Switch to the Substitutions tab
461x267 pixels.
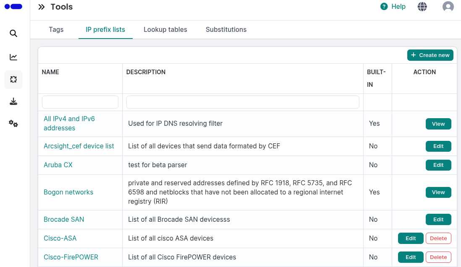coord(226,29)
